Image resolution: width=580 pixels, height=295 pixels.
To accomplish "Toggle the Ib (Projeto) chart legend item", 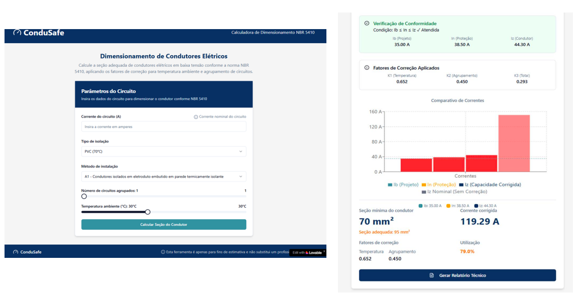I will [x=403, y=185].
